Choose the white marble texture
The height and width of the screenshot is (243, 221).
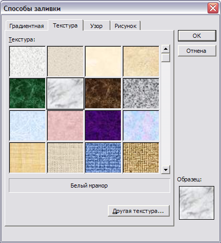tap(65, 93)
